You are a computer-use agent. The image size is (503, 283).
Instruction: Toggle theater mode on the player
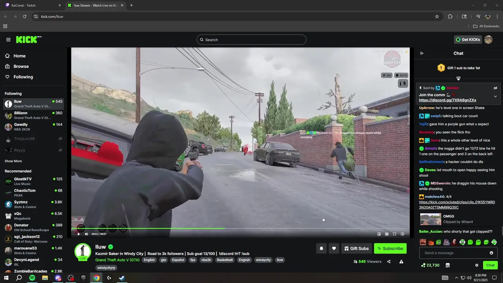(x=387, y=234)
